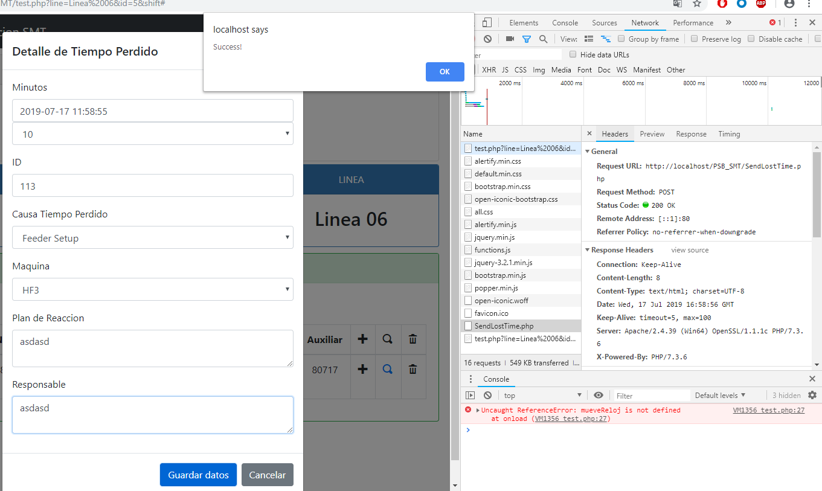
Task: Click the red error count badge
Action: tap(775, 23)
